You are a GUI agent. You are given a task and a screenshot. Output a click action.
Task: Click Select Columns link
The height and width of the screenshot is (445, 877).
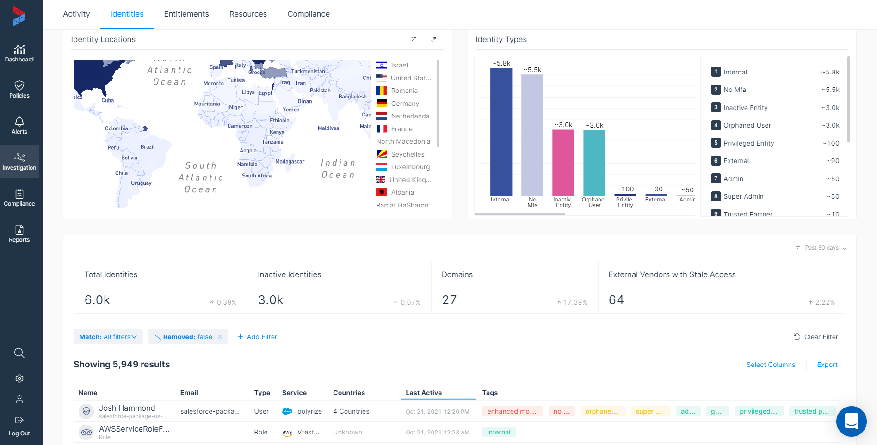point(771,365)
